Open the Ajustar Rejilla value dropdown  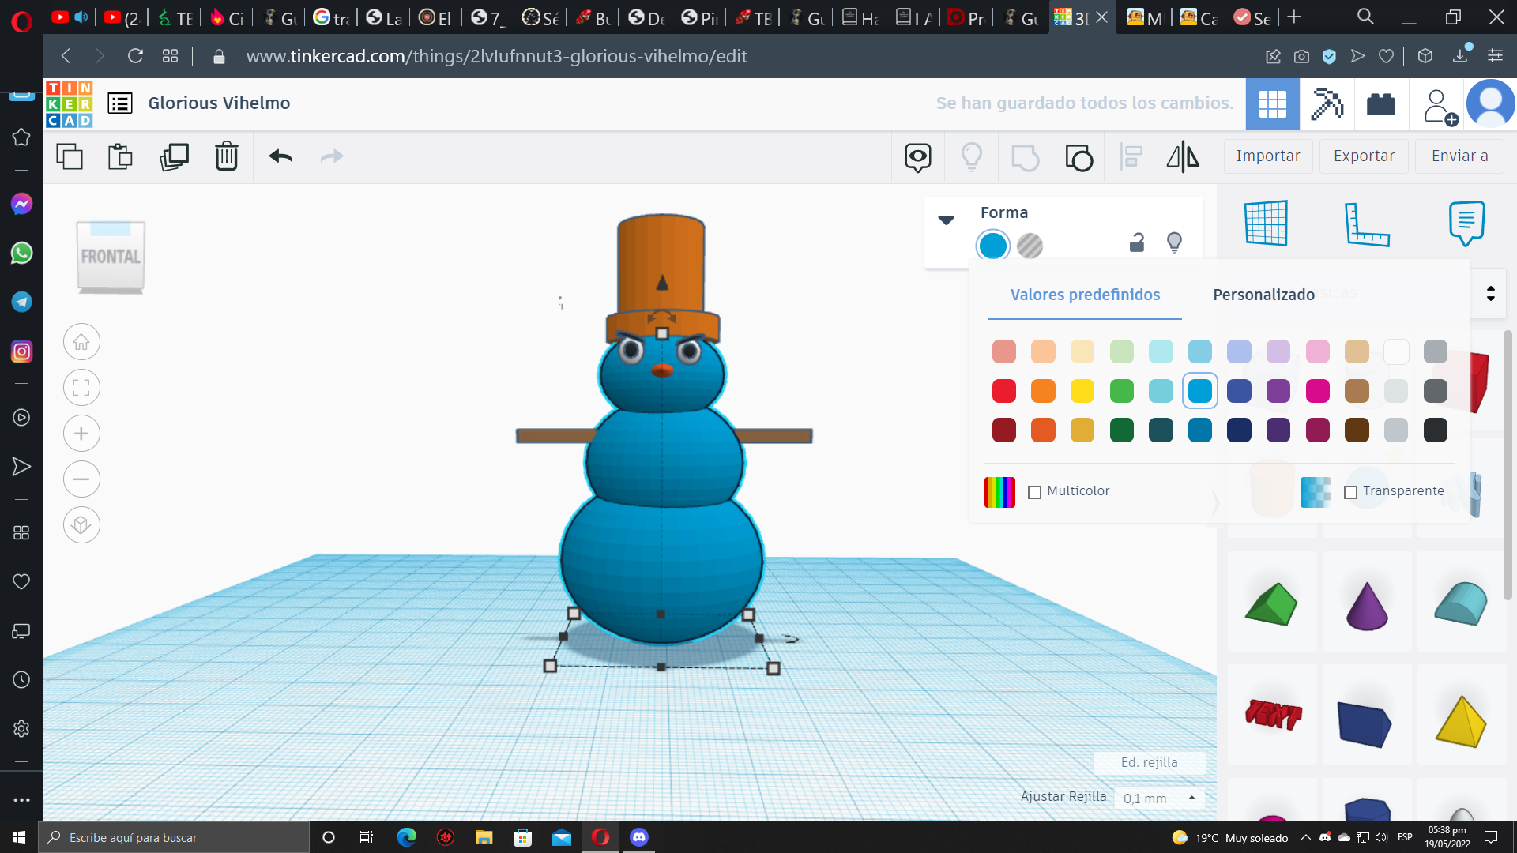tap(1191, 798)
